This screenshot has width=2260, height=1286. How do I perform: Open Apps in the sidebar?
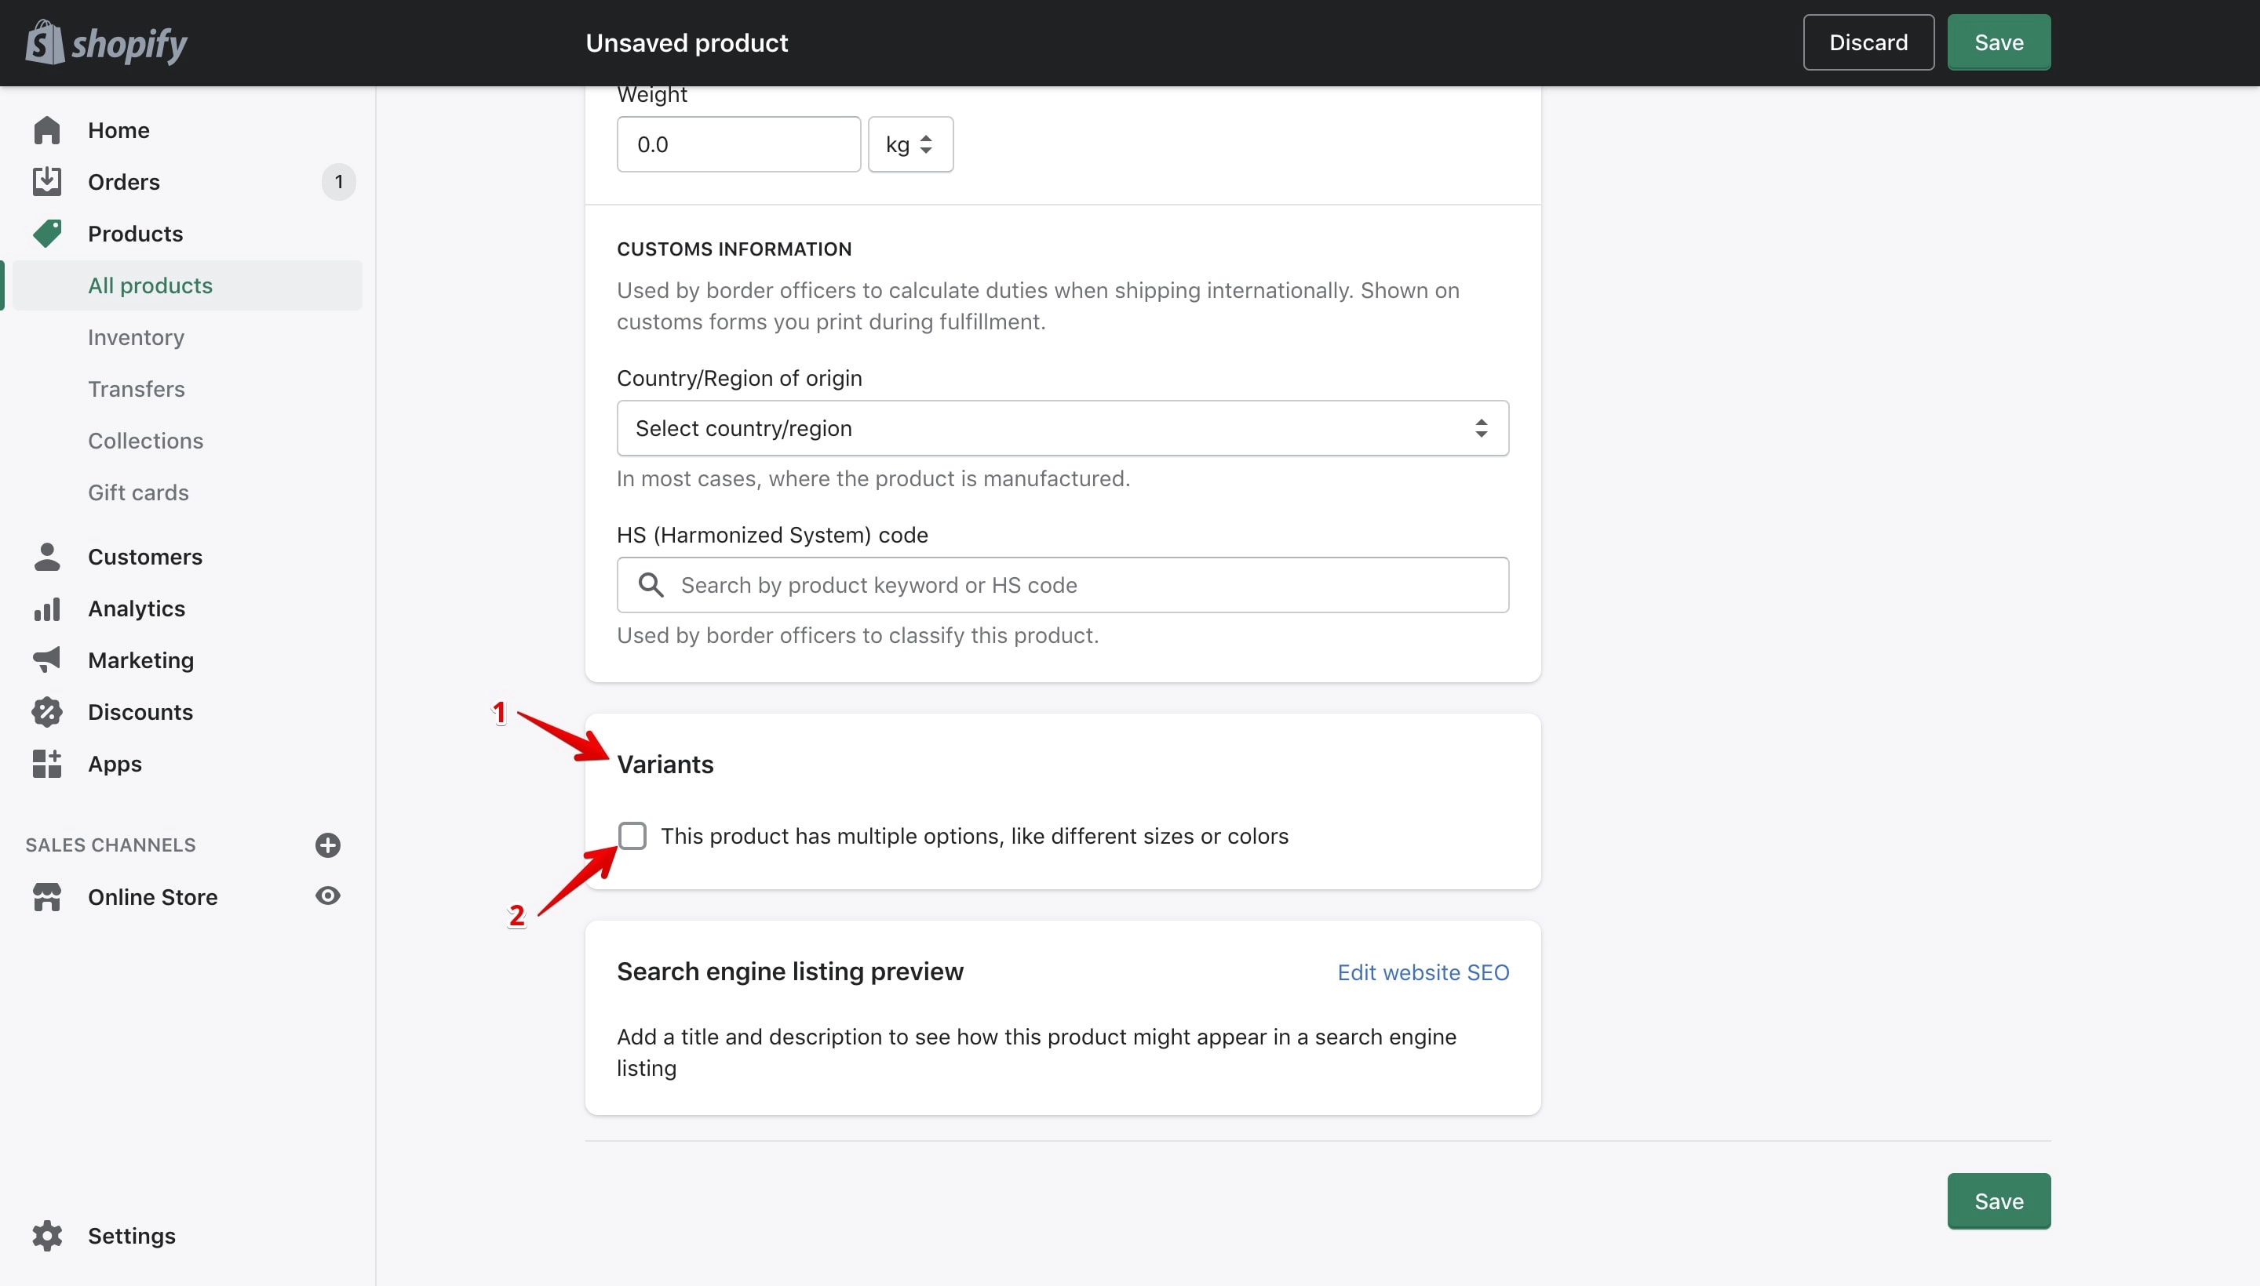pyautogui.click(x=115, y=763)
